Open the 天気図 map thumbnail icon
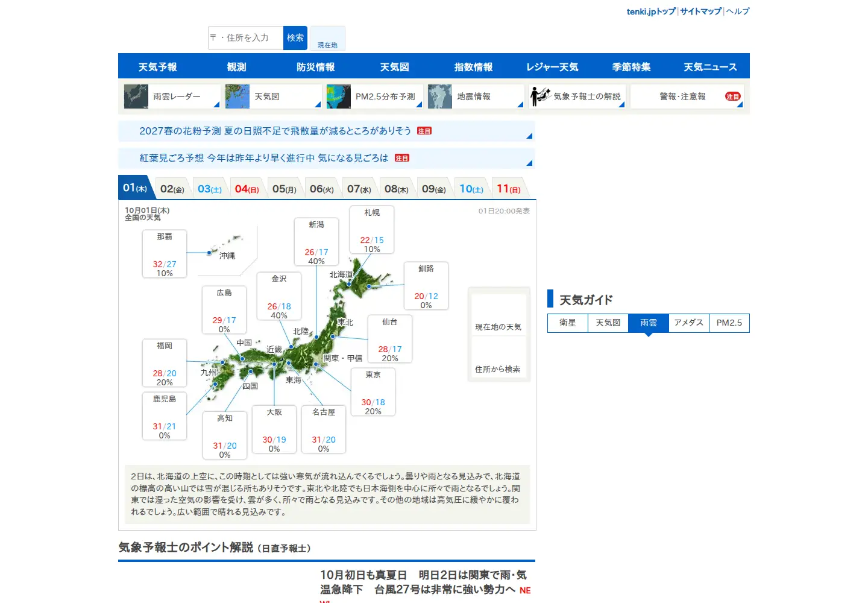This screenshot has width=868, height=603. tap(237, 96)
